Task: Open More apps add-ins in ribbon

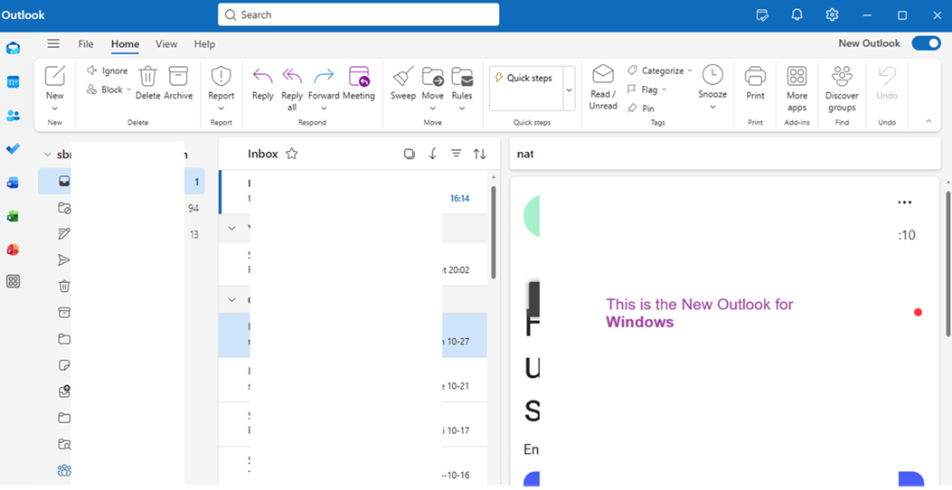Action: [x=796, y=90]
